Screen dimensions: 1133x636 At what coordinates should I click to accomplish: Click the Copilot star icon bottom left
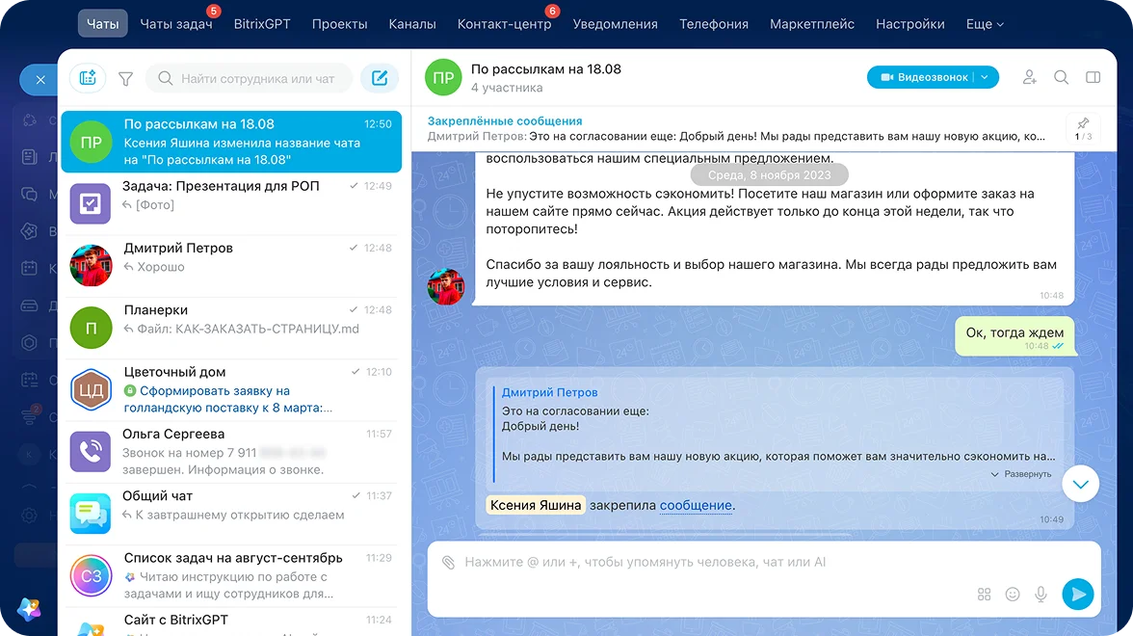point(29,609)
